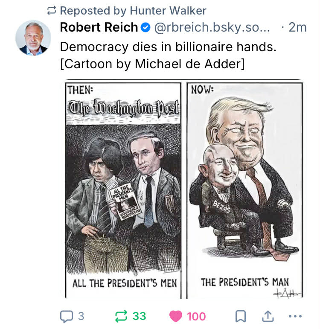Click the reply count "3"
The height and width of the screenshot is (329, 320).
pyautogui.click(x=81, y=316)
